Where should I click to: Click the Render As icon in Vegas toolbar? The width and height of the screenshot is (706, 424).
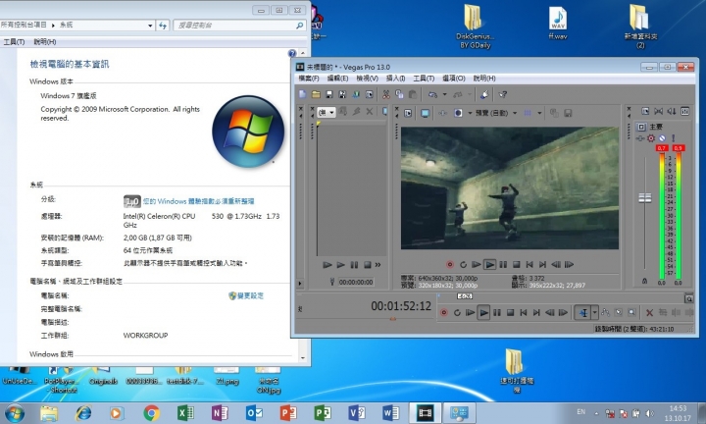pyautogui.click(x=356, y=94)
